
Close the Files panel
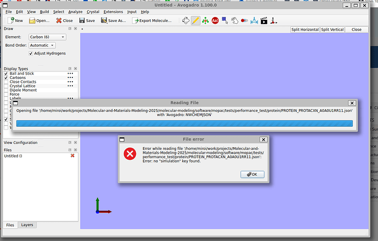[x=76, y=150]
